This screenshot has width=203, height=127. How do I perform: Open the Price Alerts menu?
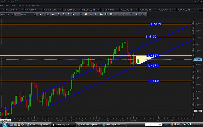[31, 6]
